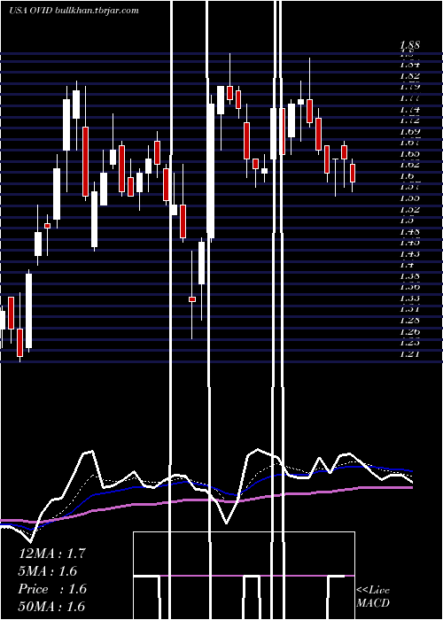The image size is (443, 620).
Task: Click the 1.82 price axis label
Action: (409, 75)
